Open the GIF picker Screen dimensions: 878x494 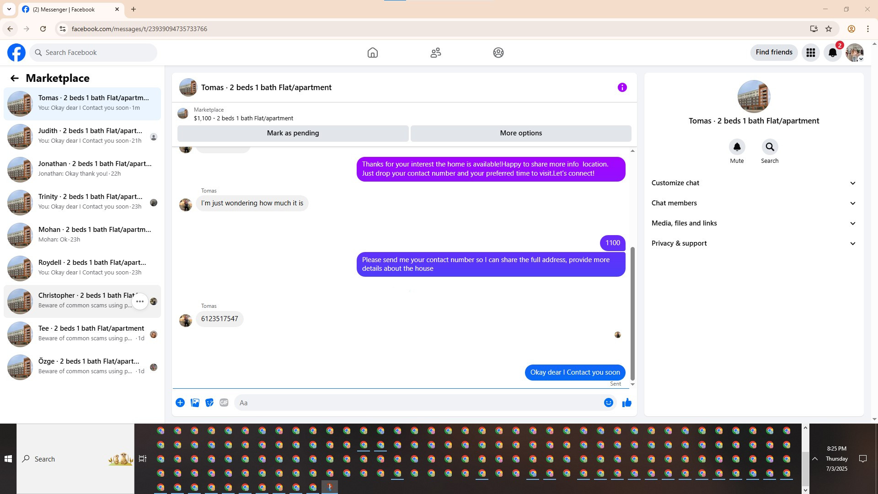(x=224, y=403)
